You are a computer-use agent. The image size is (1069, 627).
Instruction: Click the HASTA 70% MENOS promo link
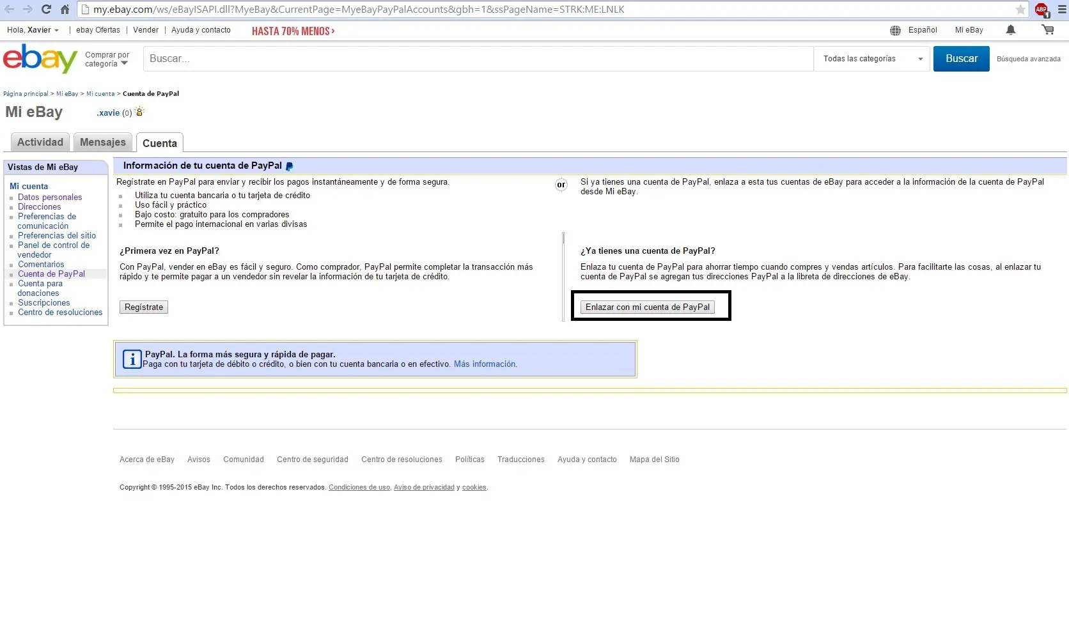coord(293,31)
